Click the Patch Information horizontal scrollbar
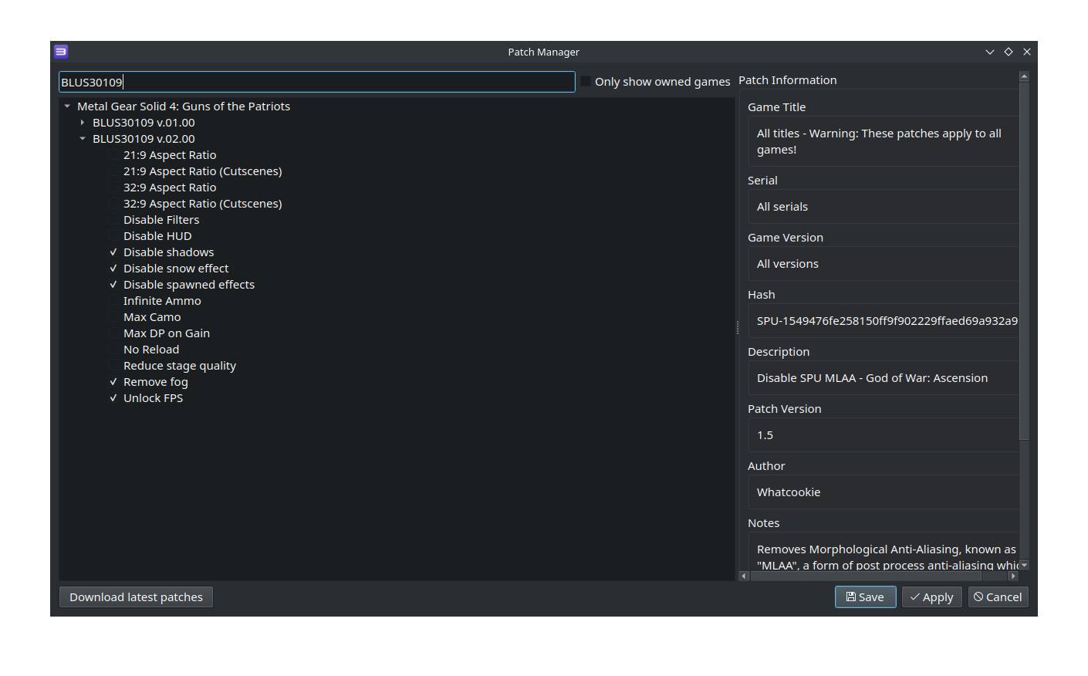Viewport: 1088px width, 676px height. 864,576
